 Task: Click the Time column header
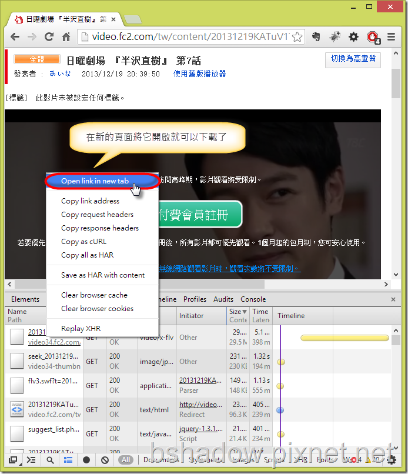point(261,316)
